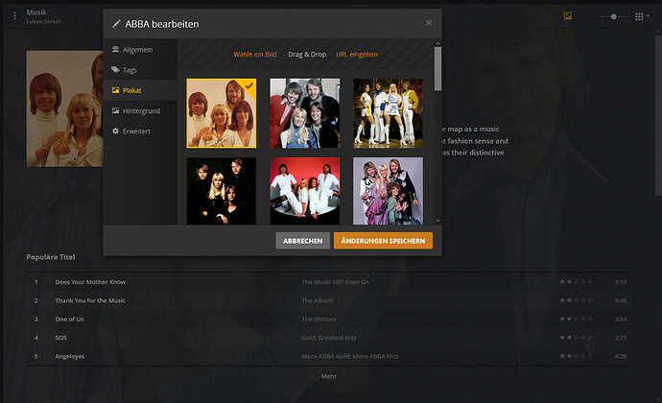Click the poster list scrollbar thumb
Screen dimensions: 662x403
click(437, 68)
